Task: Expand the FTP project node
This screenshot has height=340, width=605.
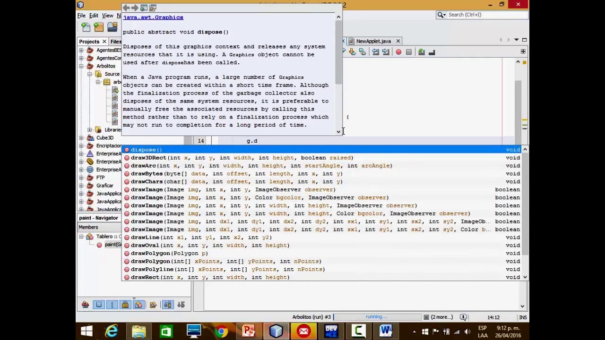Action: [81, 178]
